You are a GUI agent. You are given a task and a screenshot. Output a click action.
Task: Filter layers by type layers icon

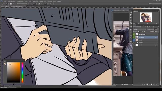149,27
